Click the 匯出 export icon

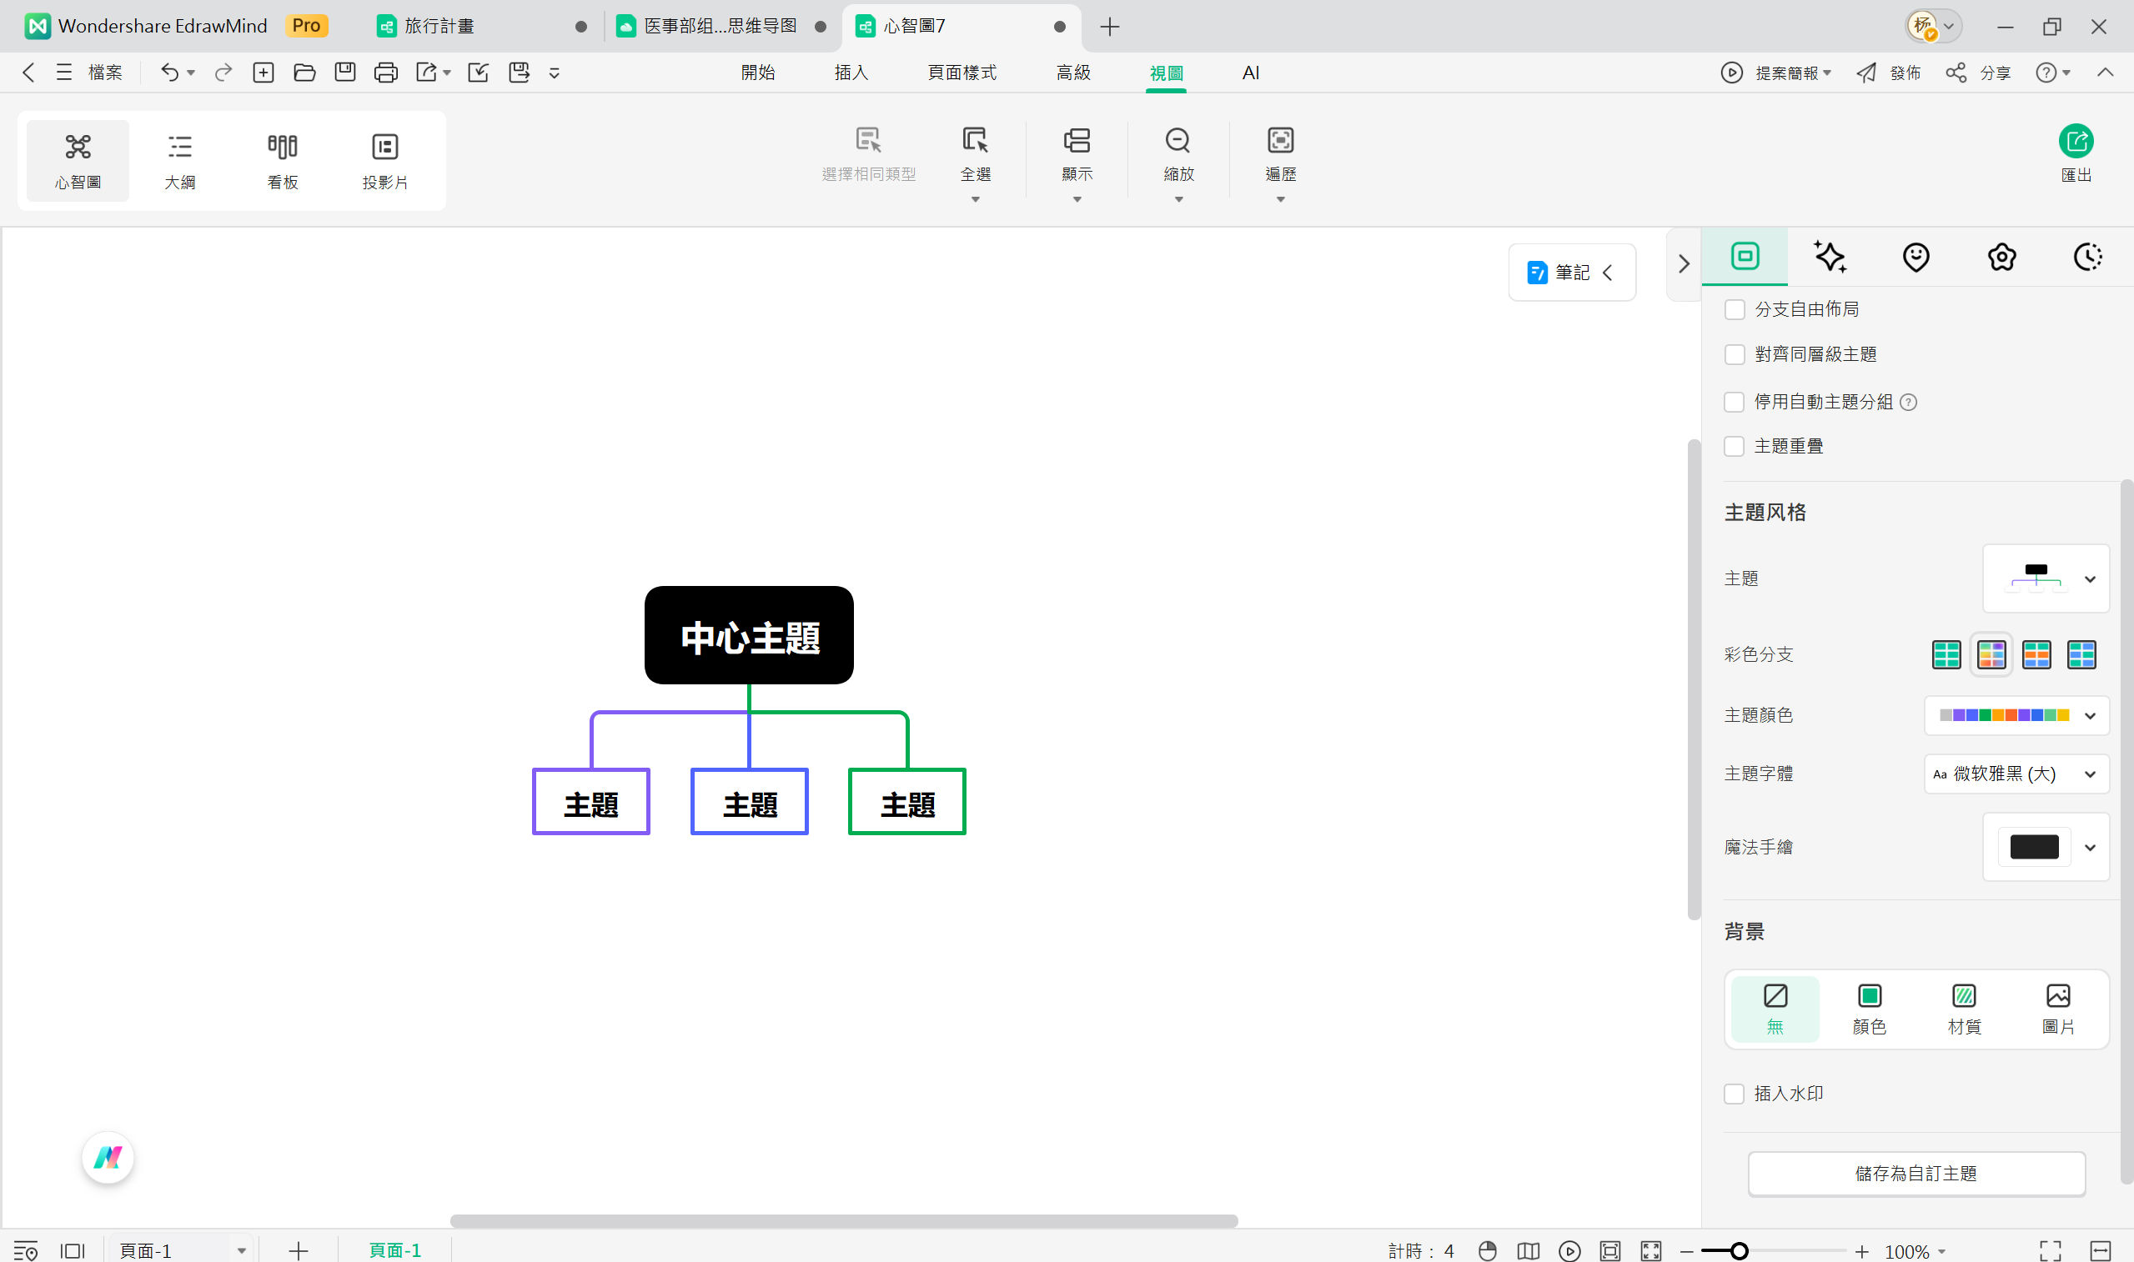[x=2076, y=142]
